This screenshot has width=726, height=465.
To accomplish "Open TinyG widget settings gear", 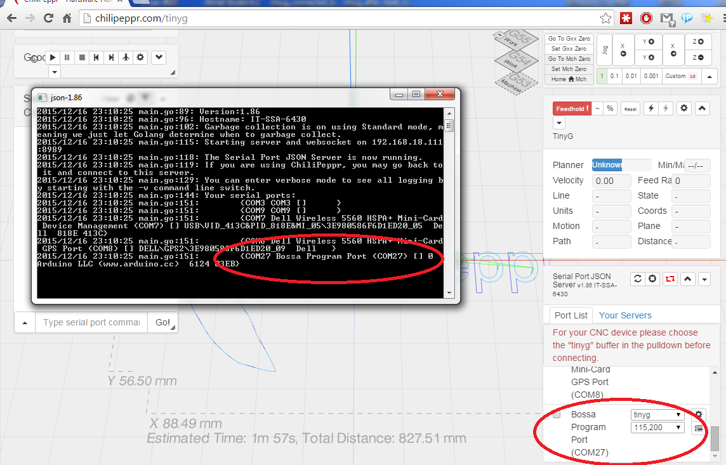I will click(x=684, y=108).
